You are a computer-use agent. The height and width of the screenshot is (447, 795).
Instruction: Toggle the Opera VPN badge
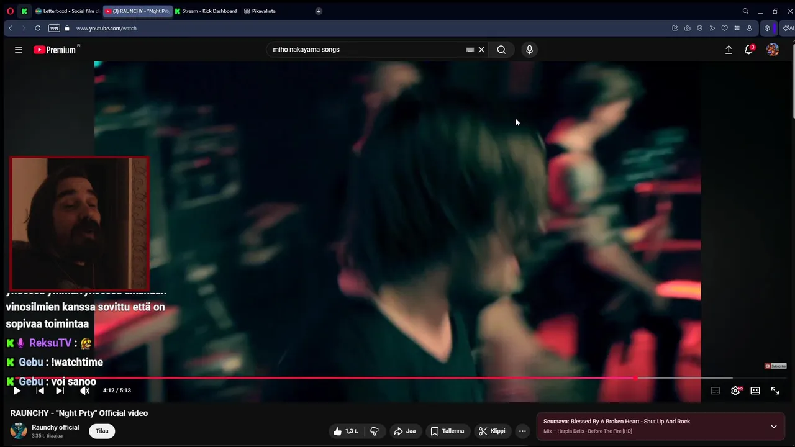(x=54, y=28)
